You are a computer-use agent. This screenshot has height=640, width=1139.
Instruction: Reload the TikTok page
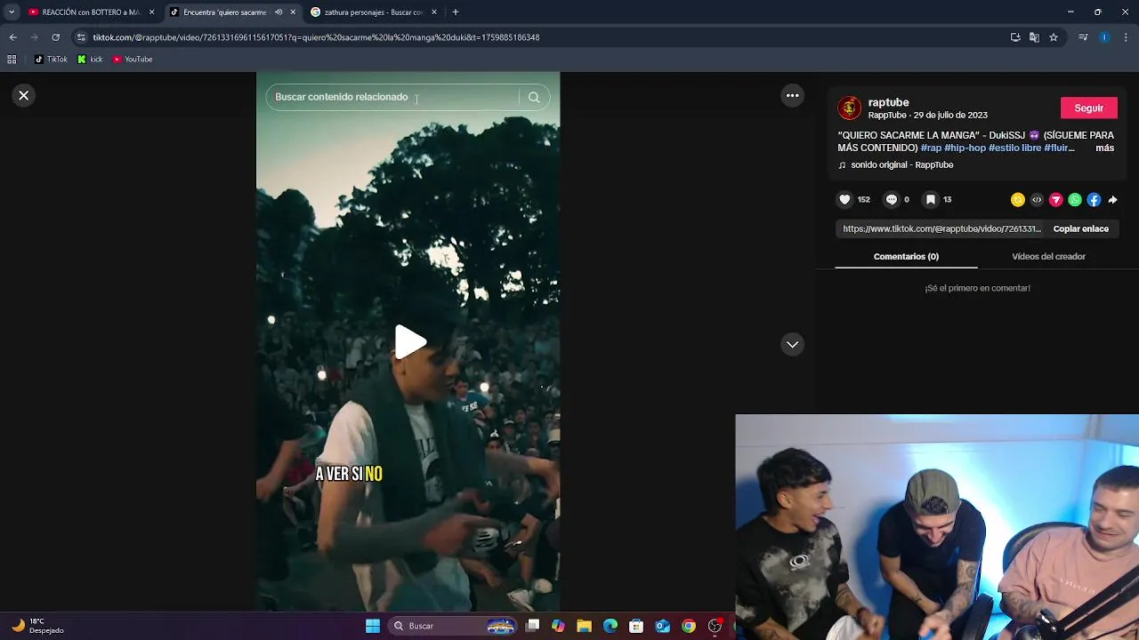(x=55, y=37)
